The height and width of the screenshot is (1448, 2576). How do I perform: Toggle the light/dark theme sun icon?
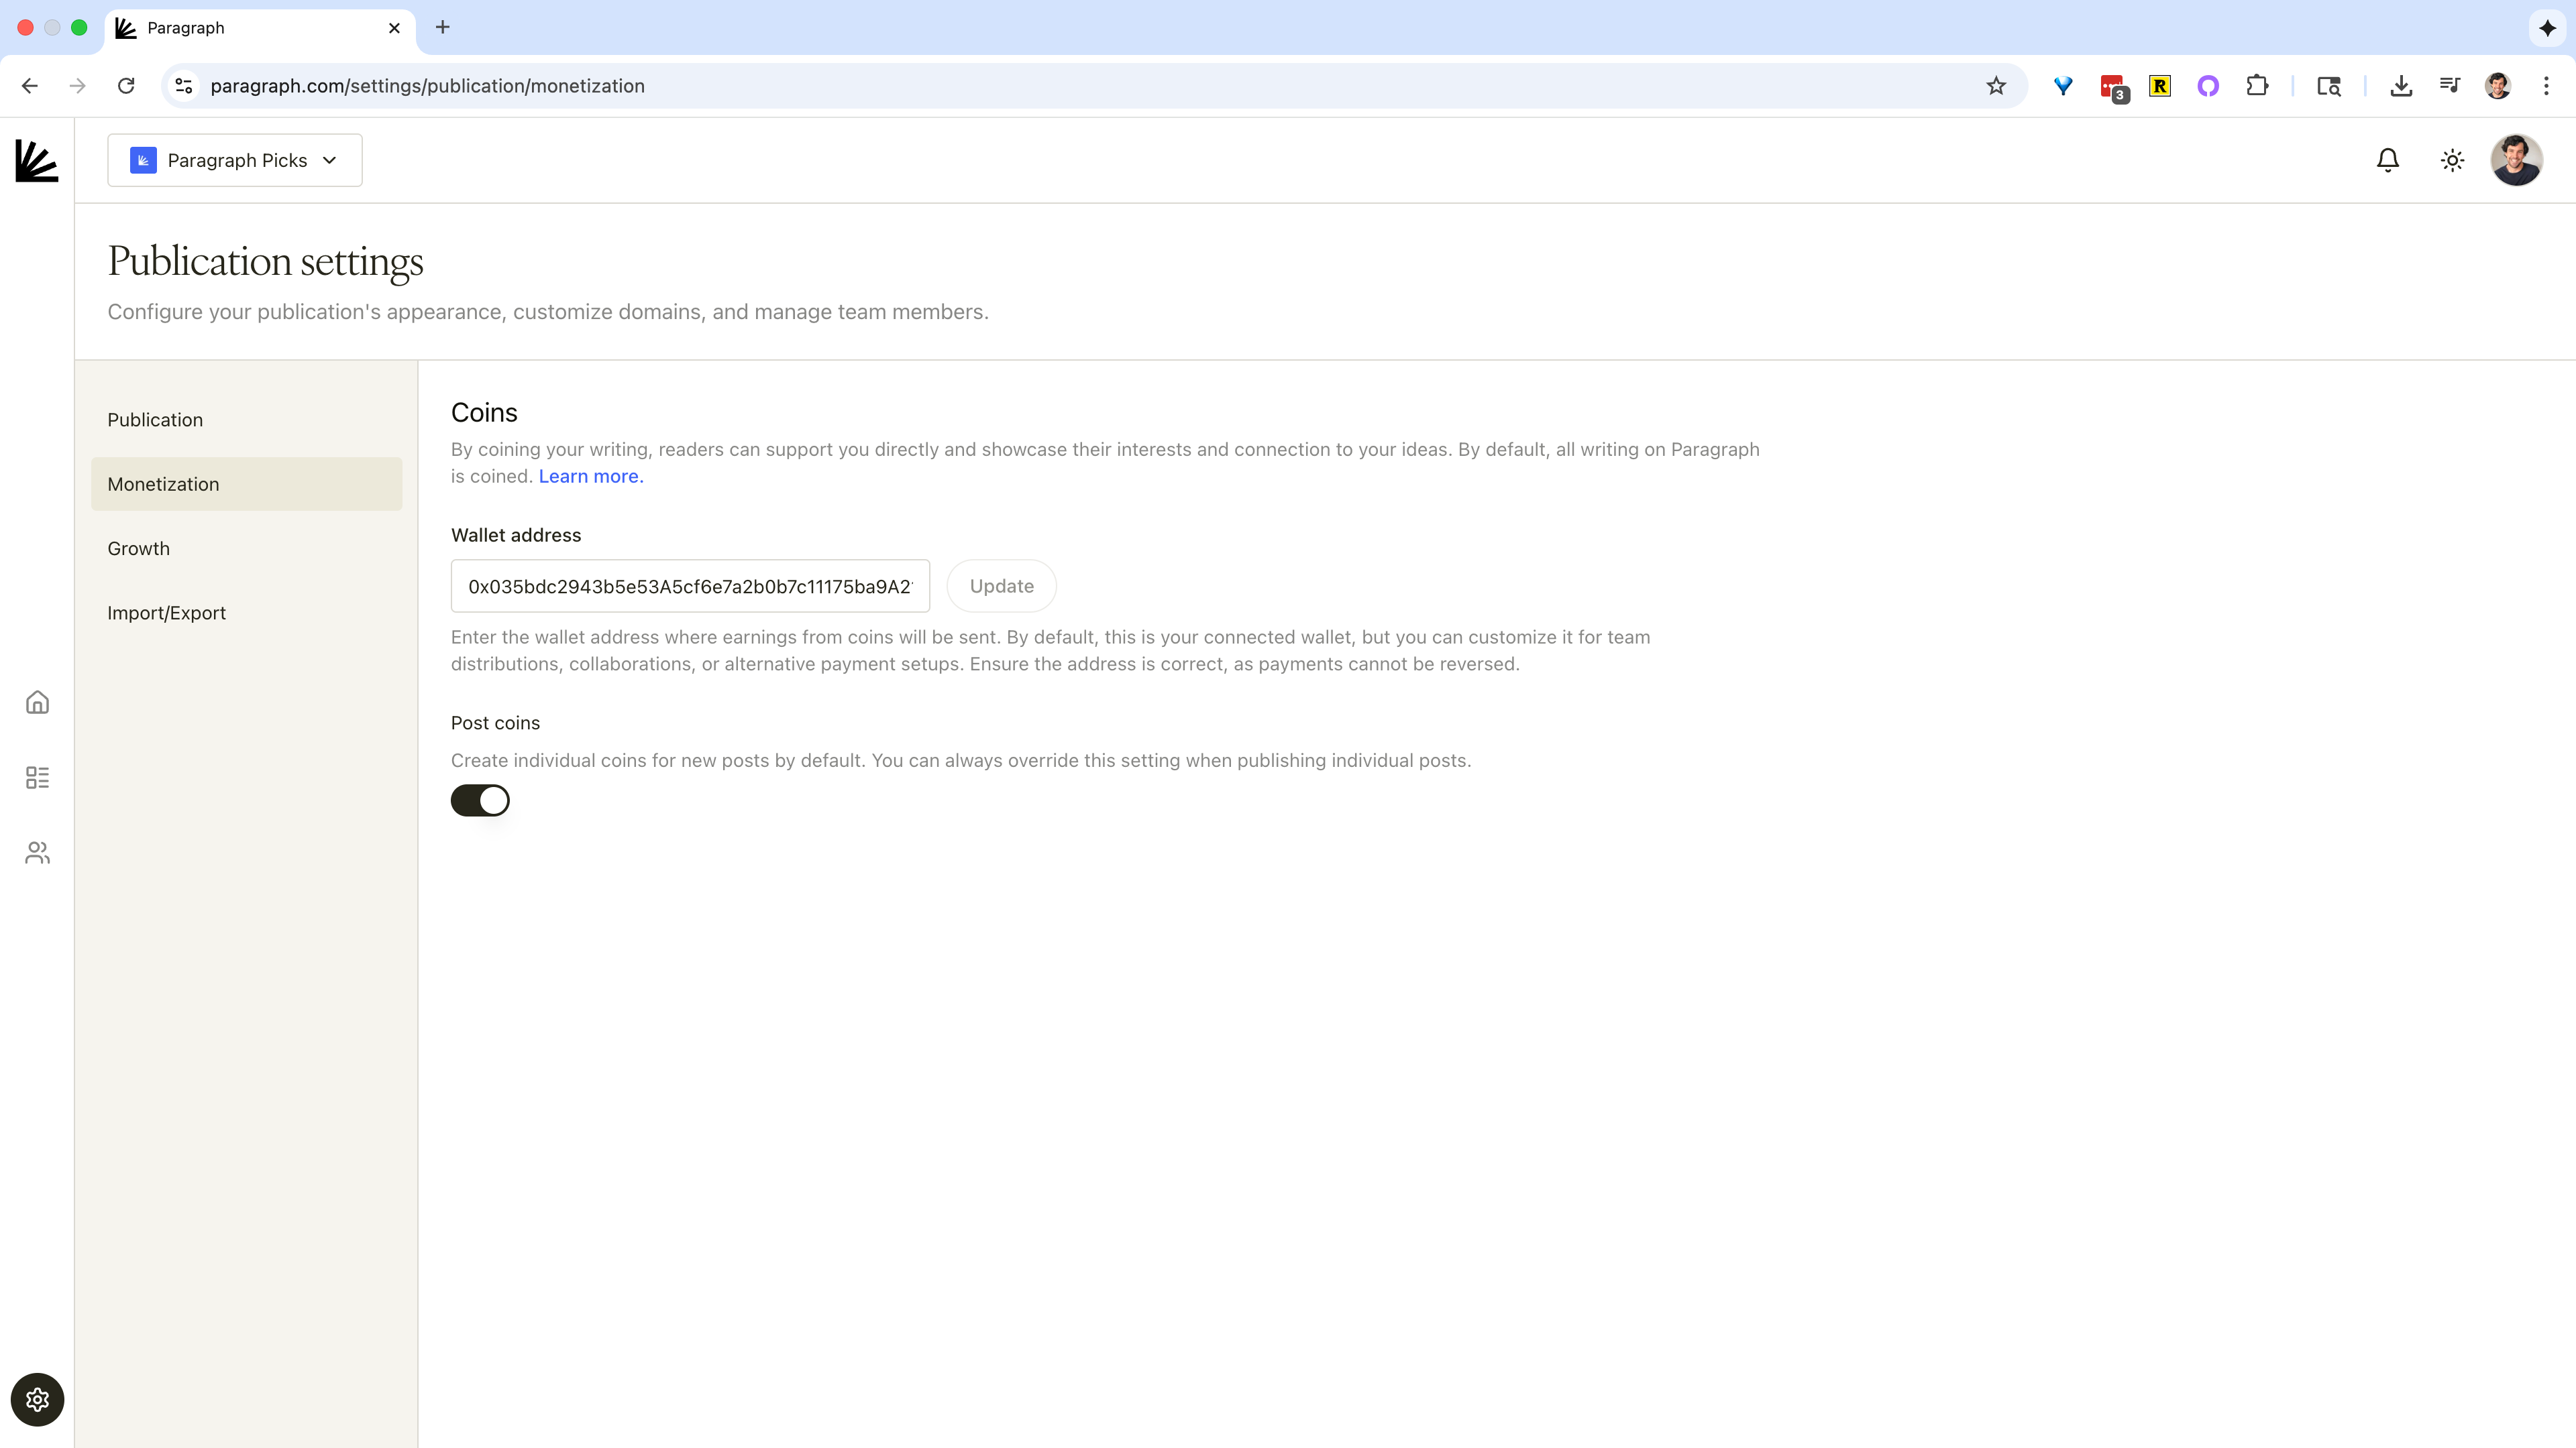pyautogui.click(x=2451, y=160)
